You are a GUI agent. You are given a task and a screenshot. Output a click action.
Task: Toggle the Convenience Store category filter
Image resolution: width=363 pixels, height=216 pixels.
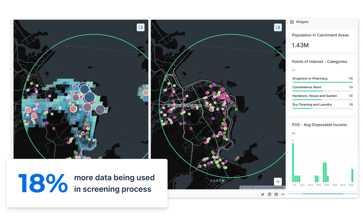coord(307,87)
